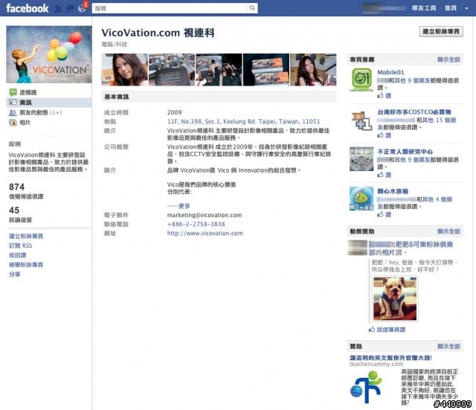Show all recommended pages via 顯示全部
Viewport: 476px width, 410px height.
click(x=448, y=60)
